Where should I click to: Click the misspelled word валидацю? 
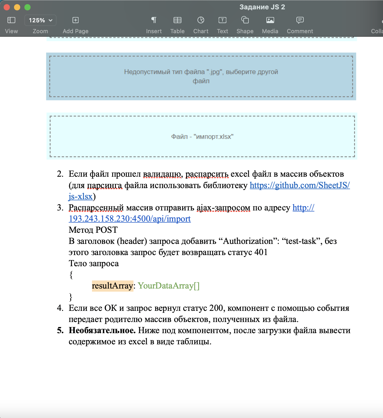click(x=162, y=174)
